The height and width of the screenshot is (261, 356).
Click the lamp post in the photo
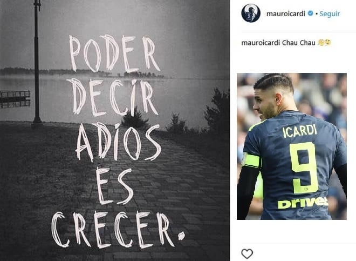tap(37, 62)
